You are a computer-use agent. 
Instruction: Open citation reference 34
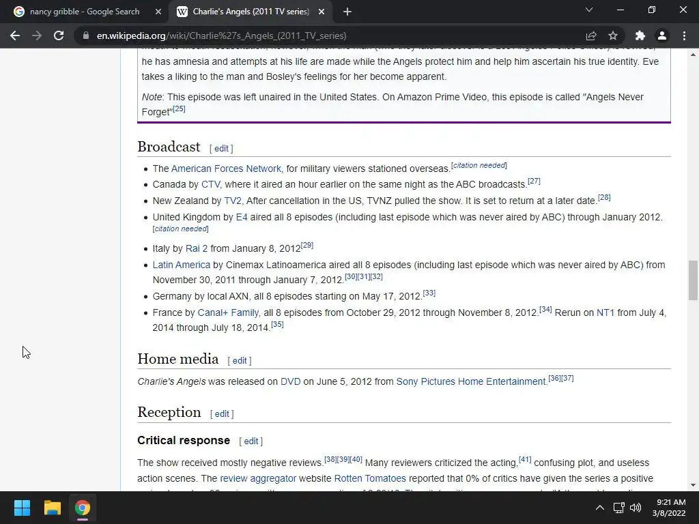545,309
